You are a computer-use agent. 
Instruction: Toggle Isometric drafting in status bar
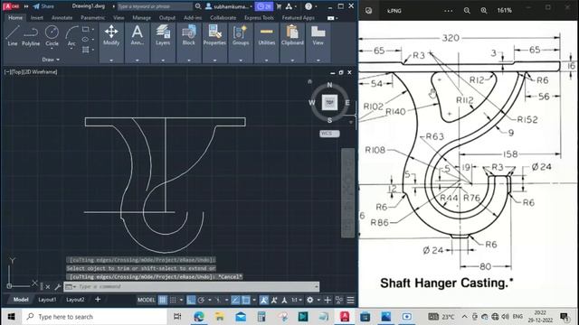pyautogui.click(x=218, y=300)
